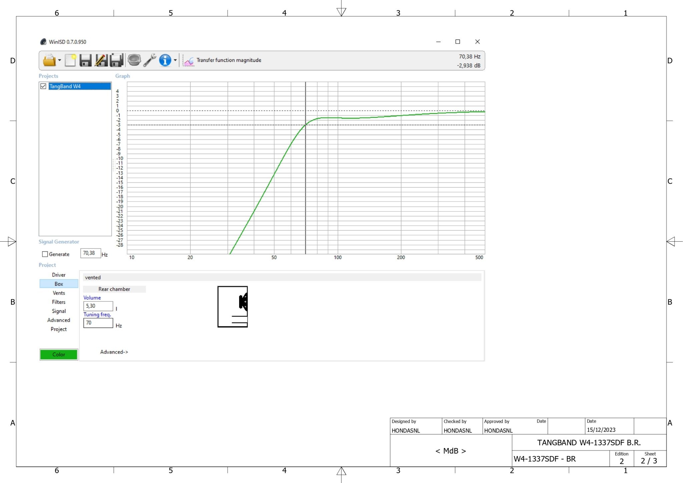
Task: Create a new project with the blank page icon
Action: pos(70,60)
